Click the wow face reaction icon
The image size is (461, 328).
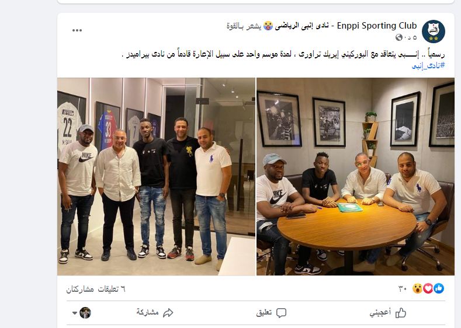pyautogui.click(x=417, y=289)
